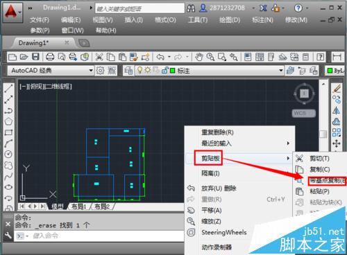Toggle the layer on/off light bulb
347x255 pixels.
[139, 70]
